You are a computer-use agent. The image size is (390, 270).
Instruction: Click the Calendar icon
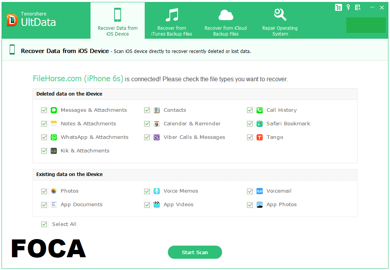[157, 123]
